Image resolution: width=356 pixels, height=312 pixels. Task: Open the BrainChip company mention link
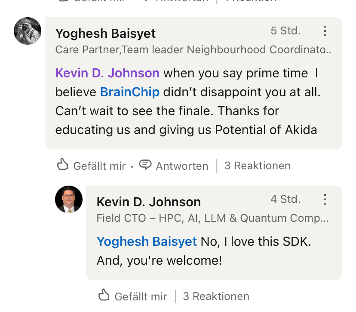pyautogui.click(x=129, y=92)
